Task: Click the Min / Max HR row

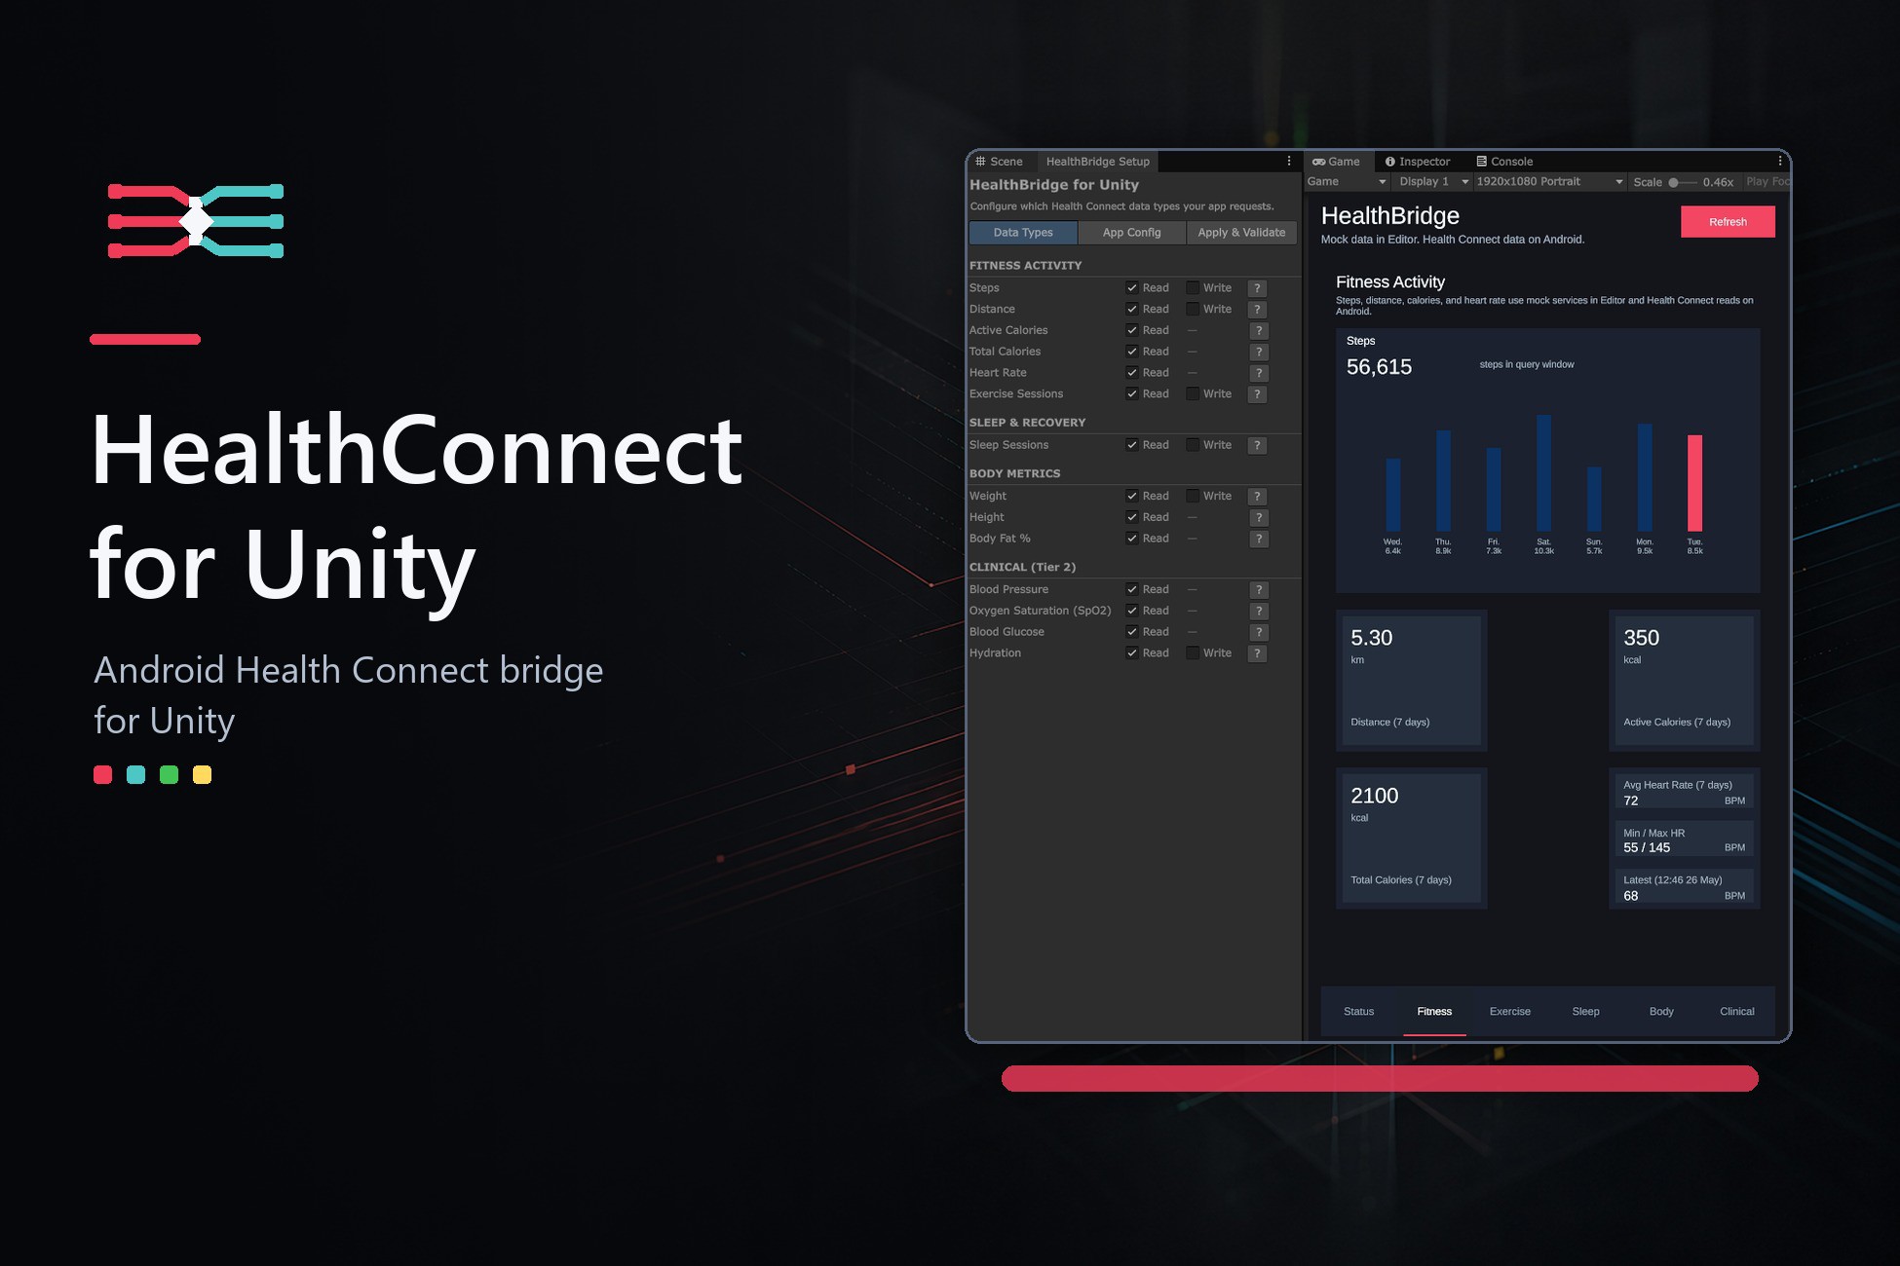Action: (1684, 840)
